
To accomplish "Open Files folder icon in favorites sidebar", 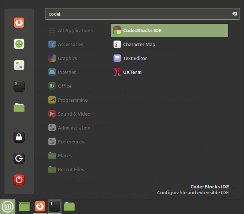I will (19, 108).
